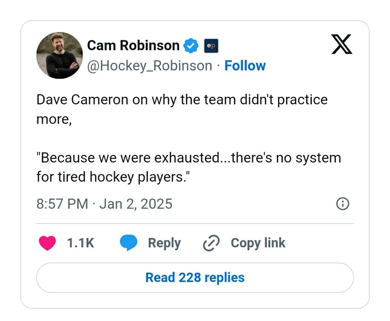Click the Jan 2, 2025 date
The width and height of the screenshot is (390, 321).
tap(136, 204)
